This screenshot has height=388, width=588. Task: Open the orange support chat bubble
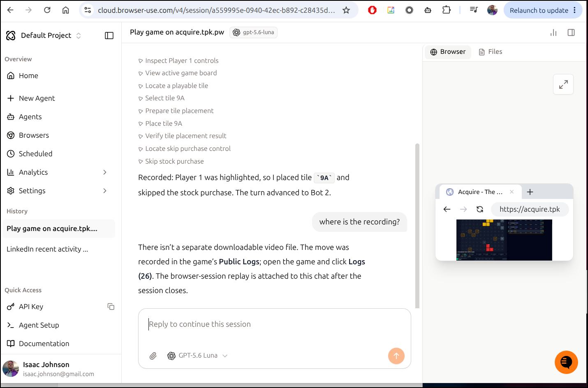click(566, 362)
